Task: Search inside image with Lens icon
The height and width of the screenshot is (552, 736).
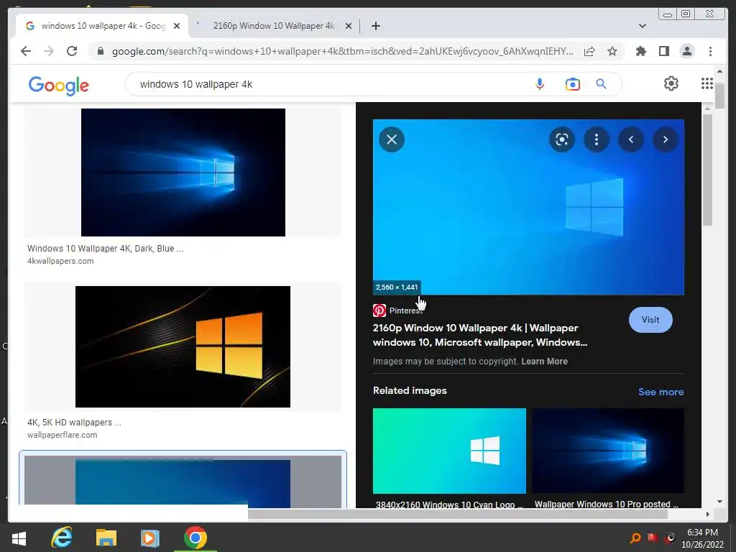Action: (x=562, y=139)
